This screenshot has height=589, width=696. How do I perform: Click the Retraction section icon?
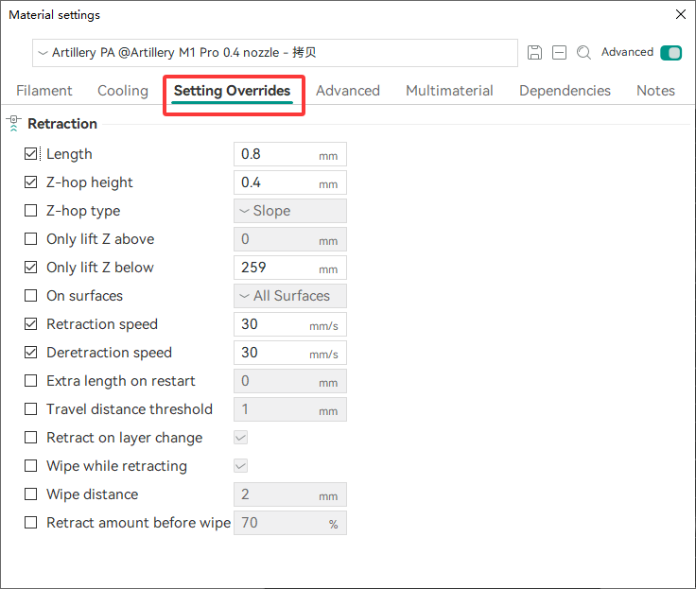pos(13,123)
